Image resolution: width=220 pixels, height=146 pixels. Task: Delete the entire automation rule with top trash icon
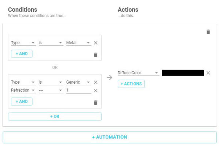click(208, 32)
